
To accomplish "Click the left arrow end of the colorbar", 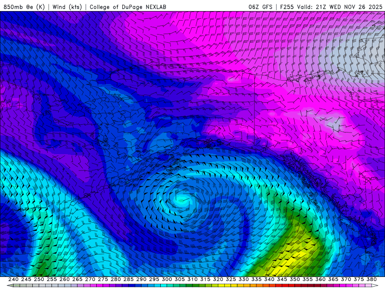I will pos(10,285).
